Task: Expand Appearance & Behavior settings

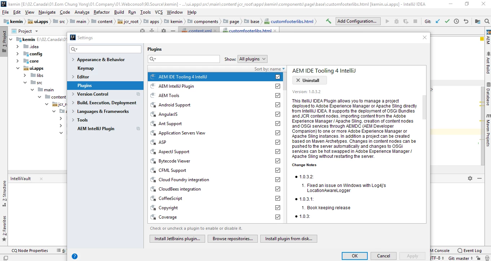Action: (x=73, y=60)
